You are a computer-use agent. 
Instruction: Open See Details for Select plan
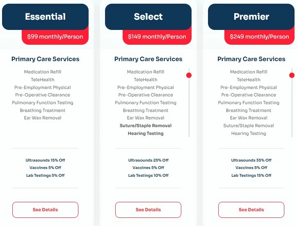click(148, 210)
